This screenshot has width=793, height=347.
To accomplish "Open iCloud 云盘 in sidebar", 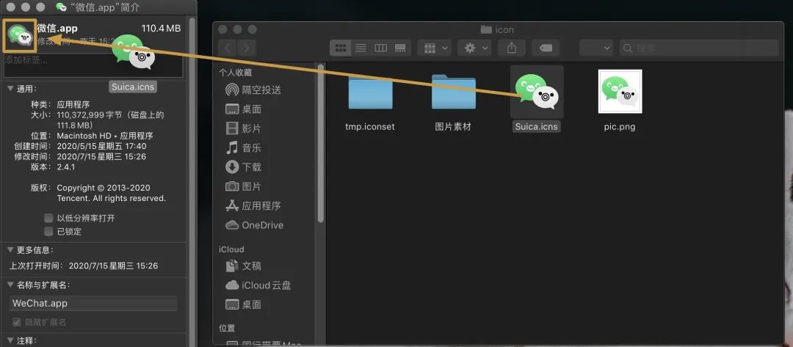I will pos(258,285).
